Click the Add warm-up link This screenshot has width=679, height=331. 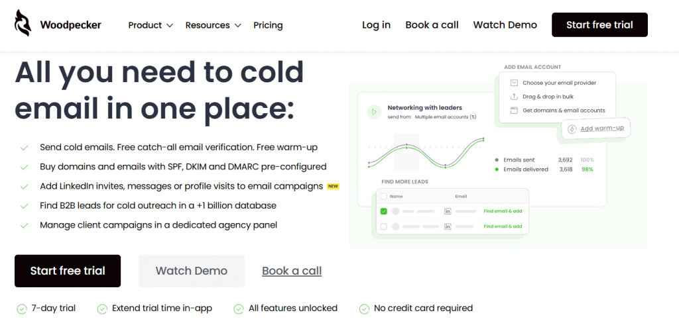click(602, 128)
